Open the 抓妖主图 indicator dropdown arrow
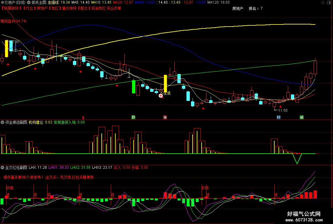Viewport: 333px width, 224px height. 29,2
